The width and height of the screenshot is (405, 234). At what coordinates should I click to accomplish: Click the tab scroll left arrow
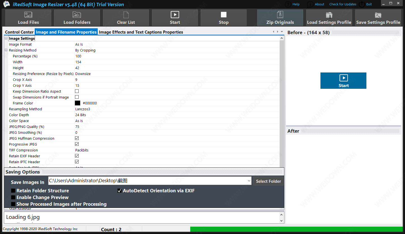click(x=273, y=32)
